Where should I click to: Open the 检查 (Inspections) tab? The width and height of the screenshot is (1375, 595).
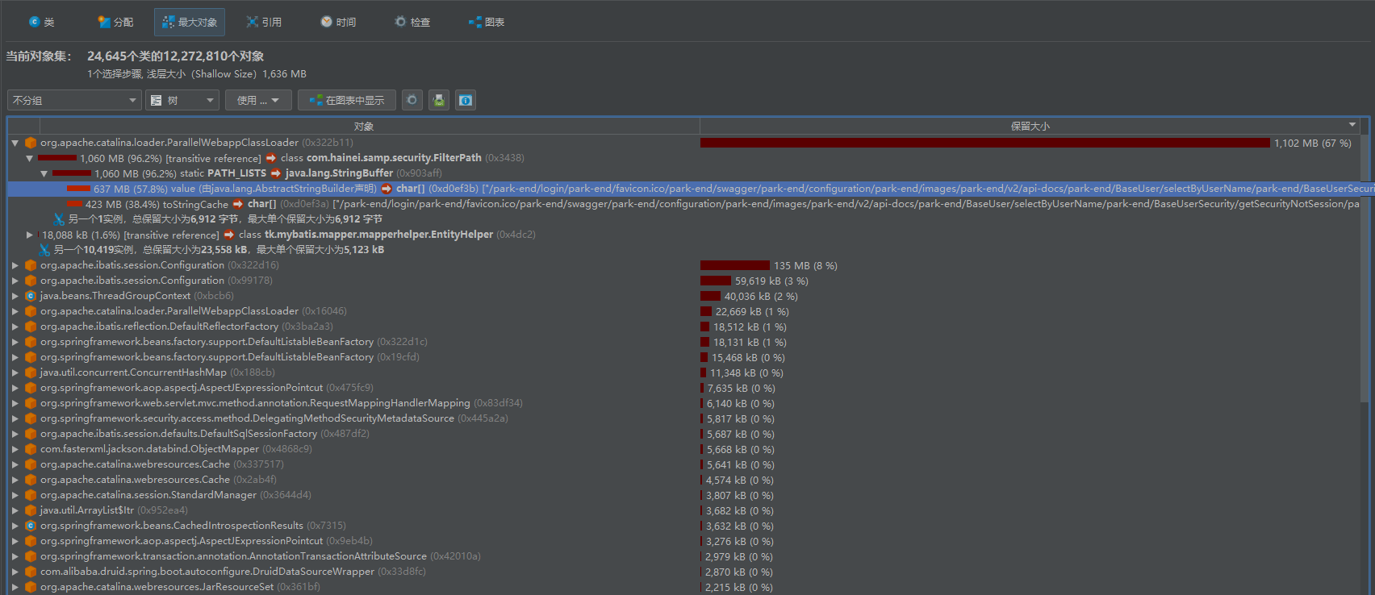(412, 22)
